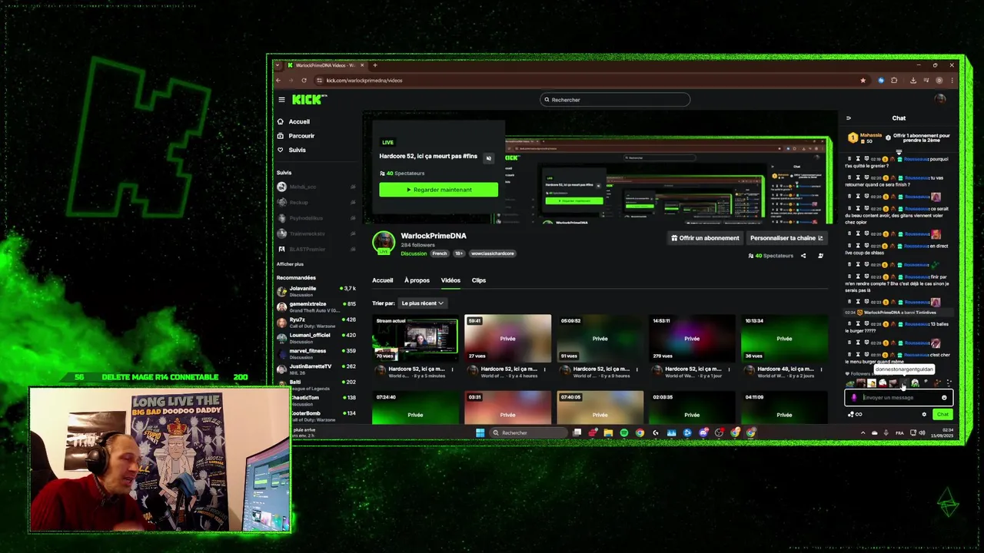
Task: Open the 05:09:52 private video thumbnail
Action: point(600,338)
